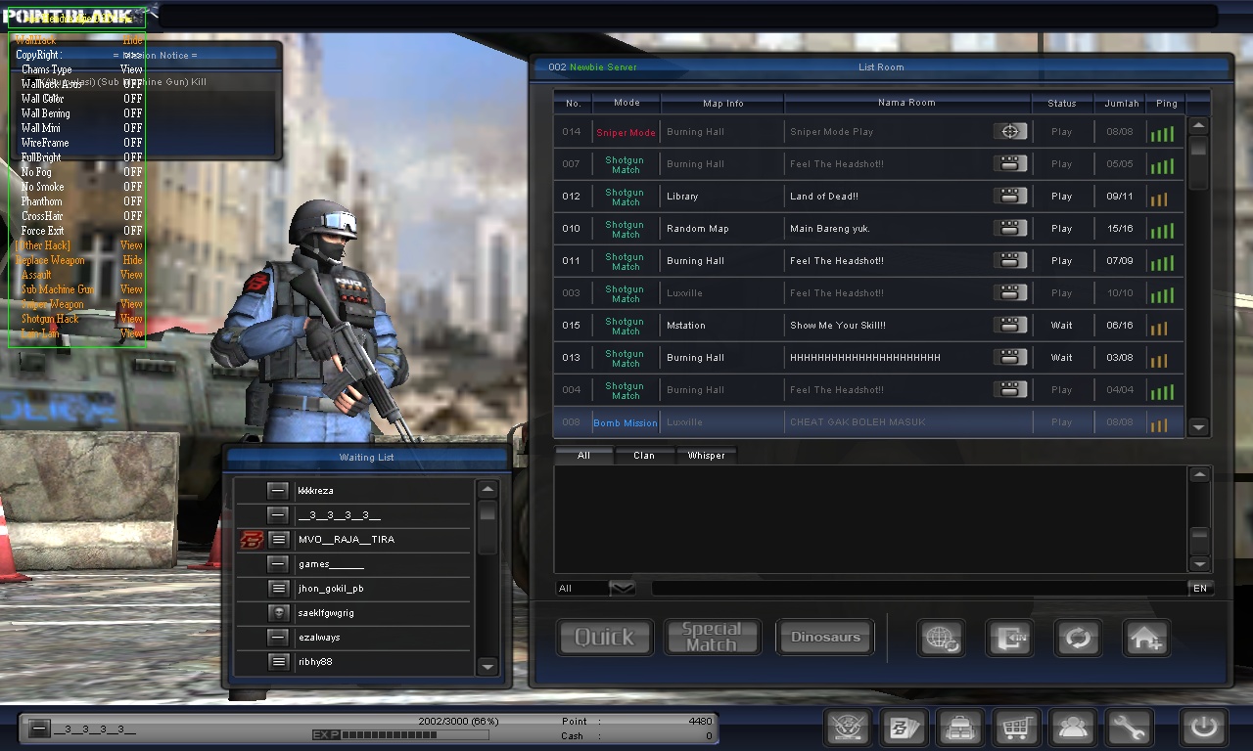Screen dimensions: 1253x751
Task: Click rank icon next to kkkreza
Action: pyautogui.click(x=278, y=490)
